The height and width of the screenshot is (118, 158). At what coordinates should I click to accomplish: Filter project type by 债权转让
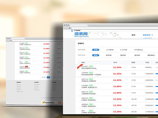click(151, 55)
